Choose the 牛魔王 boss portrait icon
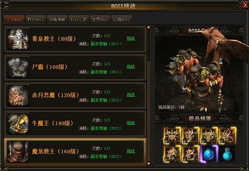 pos(18,123)
